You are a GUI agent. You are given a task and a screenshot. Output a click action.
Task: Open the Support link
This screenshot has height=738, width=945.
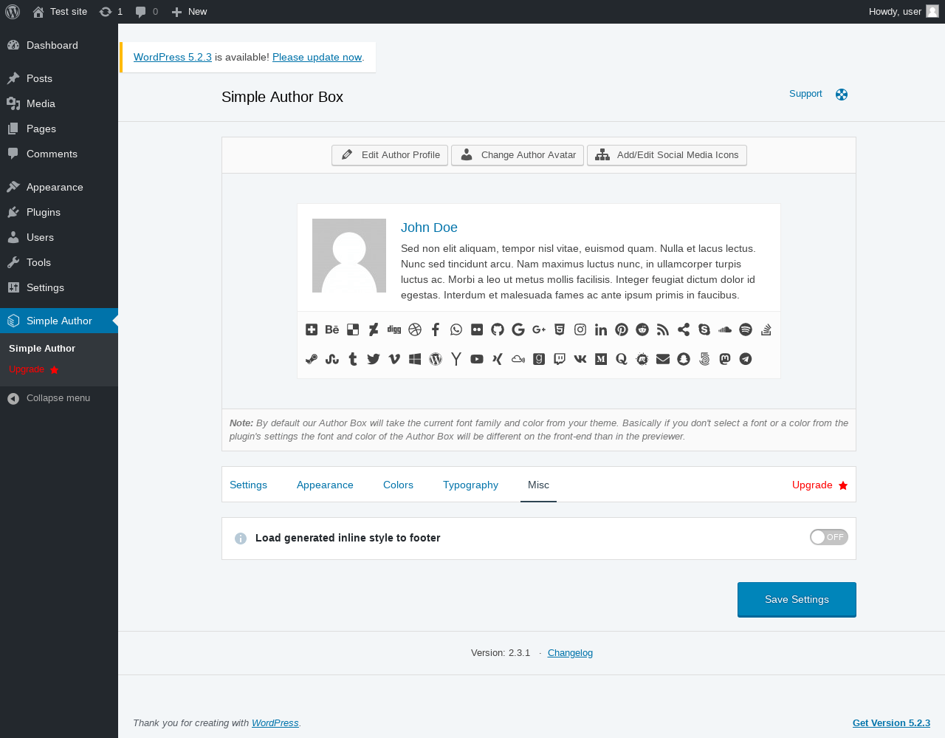(805, 94)
